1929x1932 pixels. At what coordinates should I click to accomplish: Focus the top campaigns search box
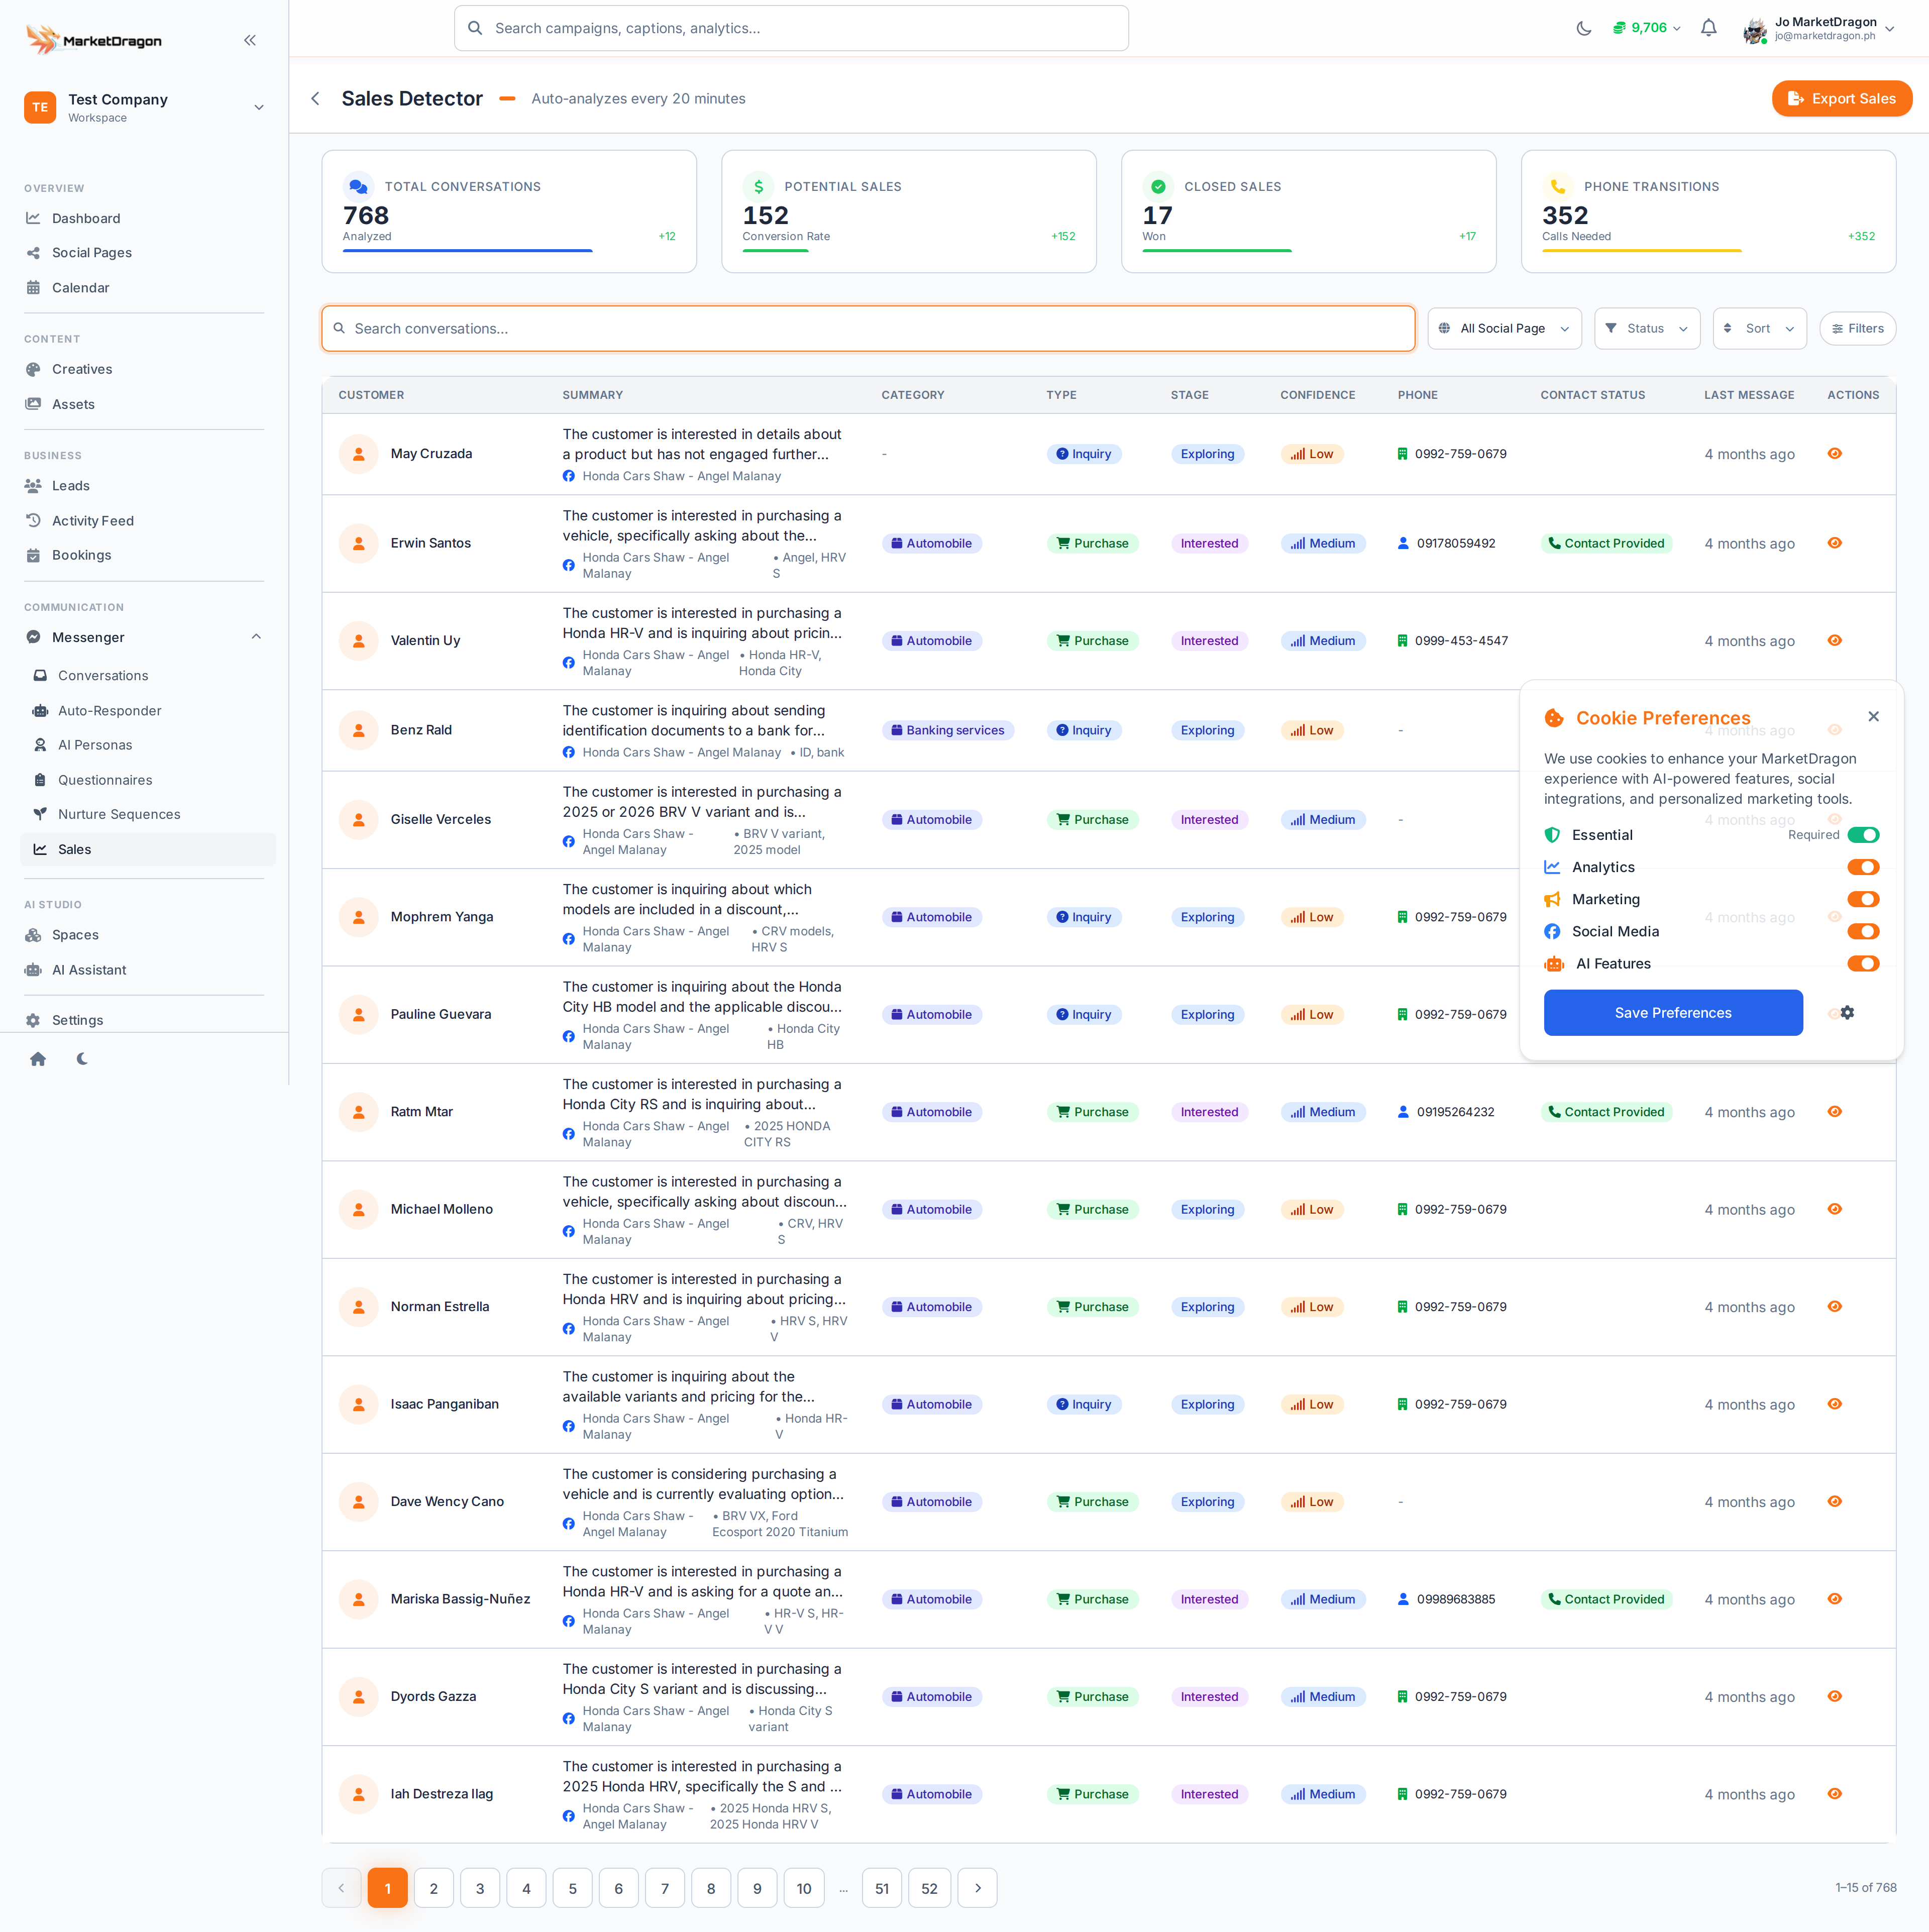click(791, 28)
